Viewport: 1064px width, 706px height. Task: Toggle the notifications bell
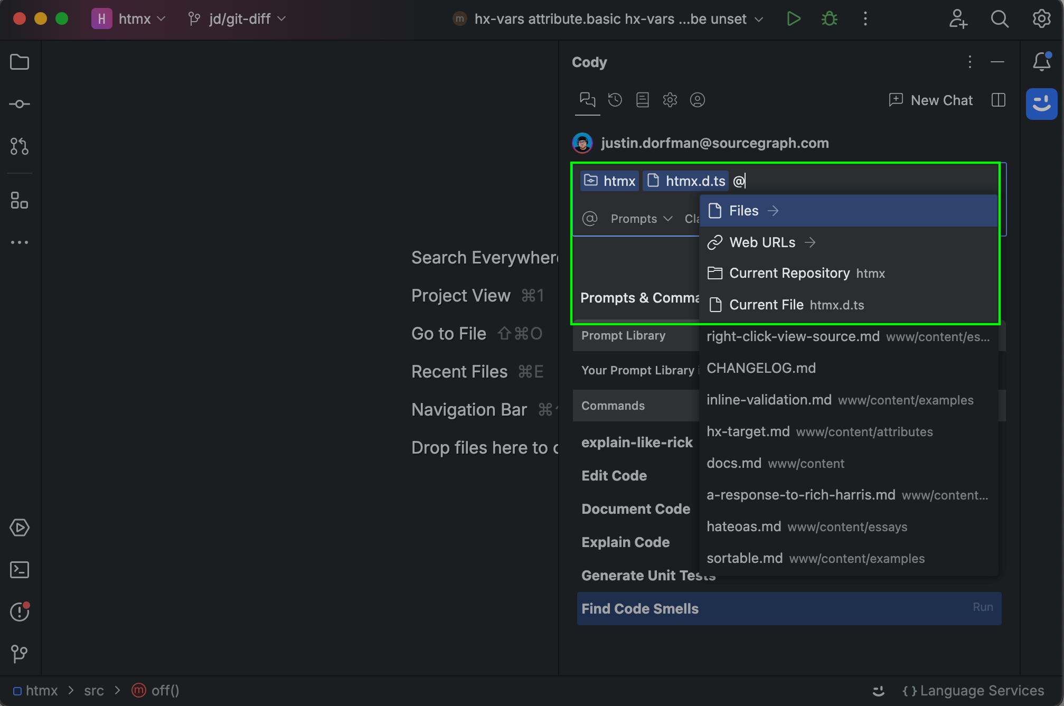click(1041, 62)
